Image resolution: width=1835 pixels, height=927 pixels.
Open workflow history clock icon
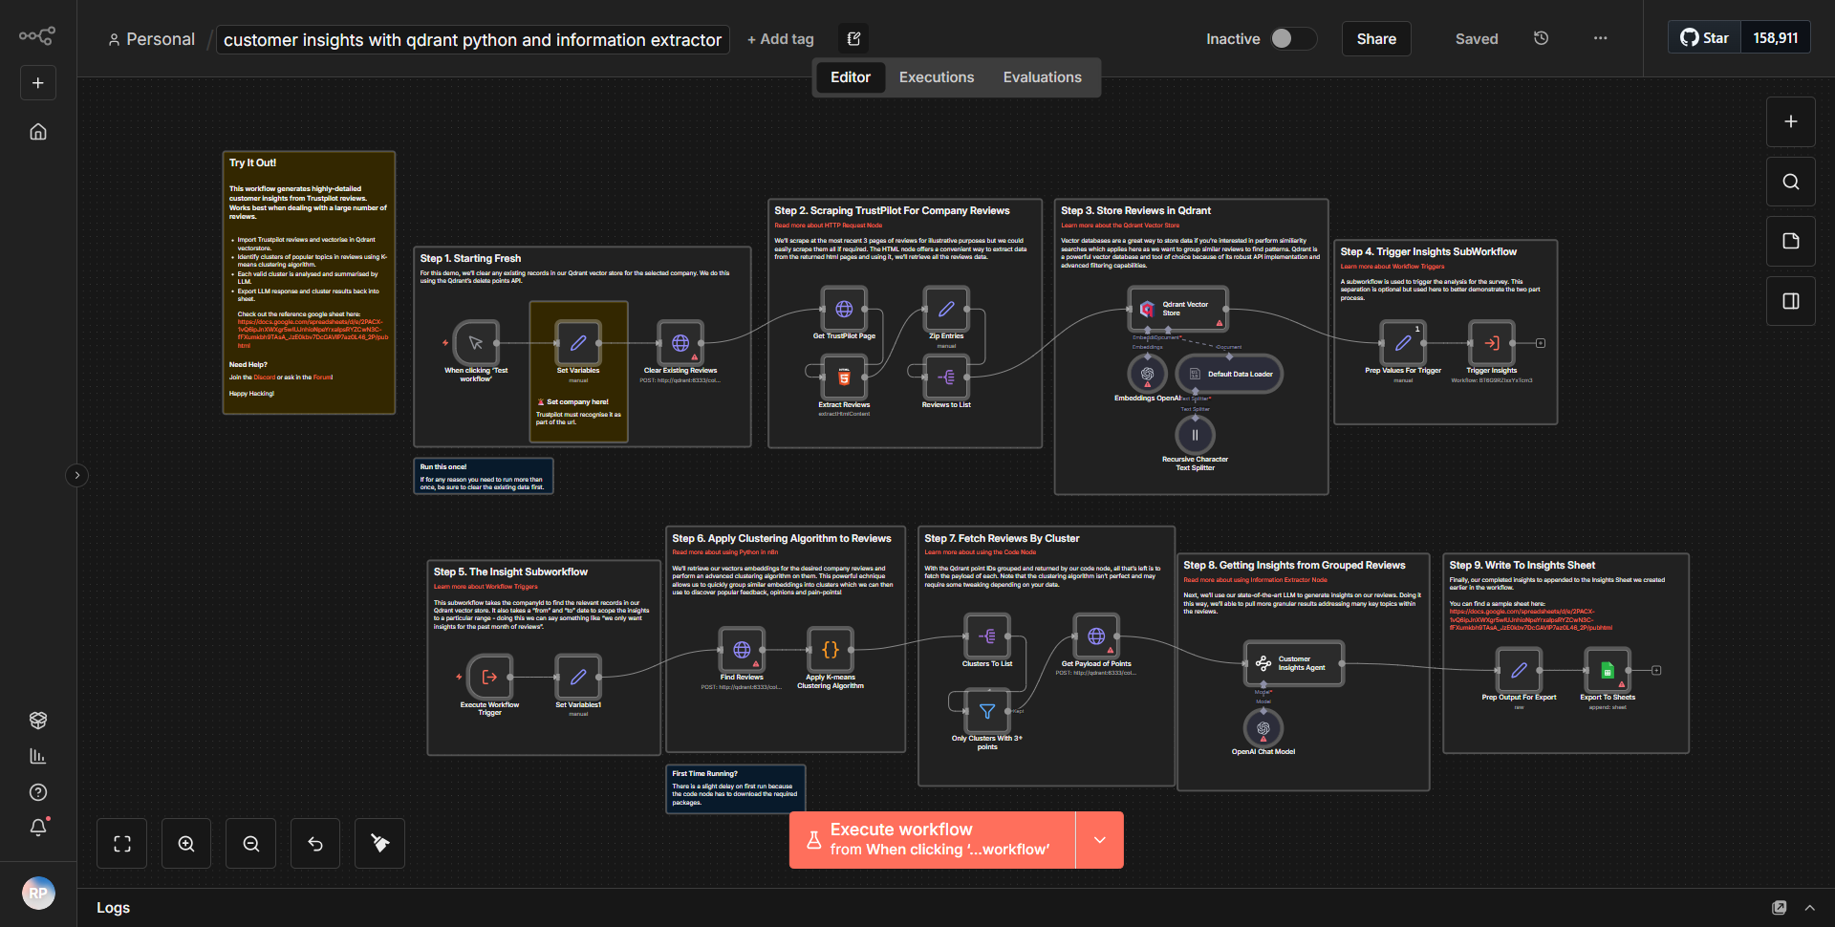click(1541, 38)
